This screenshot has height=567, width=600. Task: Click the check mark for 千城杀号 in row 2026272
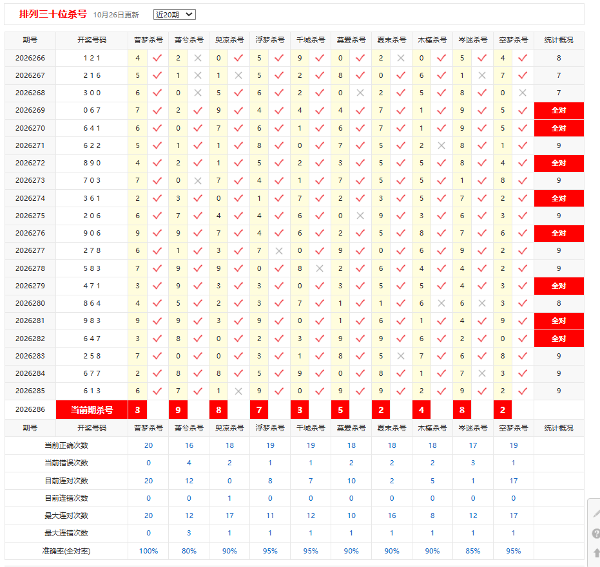tap(320, 163)
